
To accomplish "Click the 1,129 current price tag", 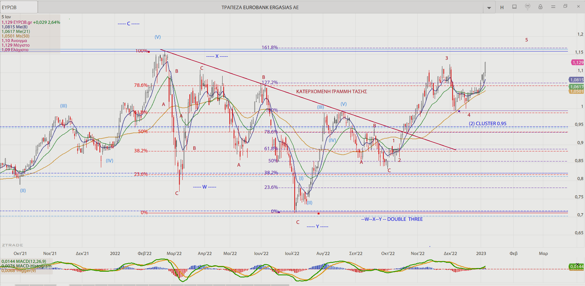I will pyautogui.click(x=578, y=62).
